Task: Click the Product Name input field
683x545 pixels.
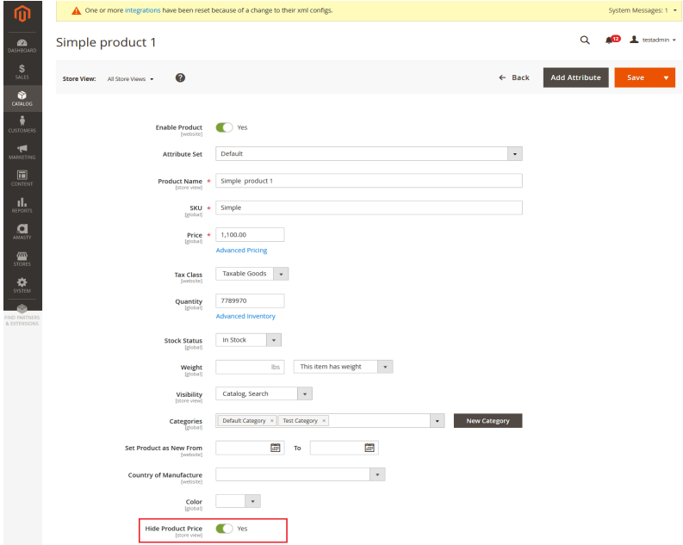Action: (x=369, y=181)
